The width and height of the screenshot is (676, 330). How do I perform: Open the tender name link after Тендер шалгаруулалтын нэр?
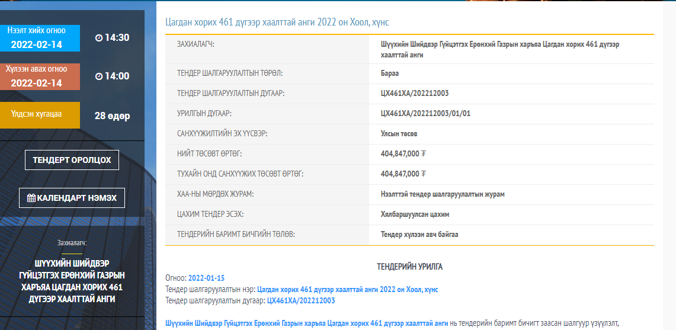tap(347, 289)
